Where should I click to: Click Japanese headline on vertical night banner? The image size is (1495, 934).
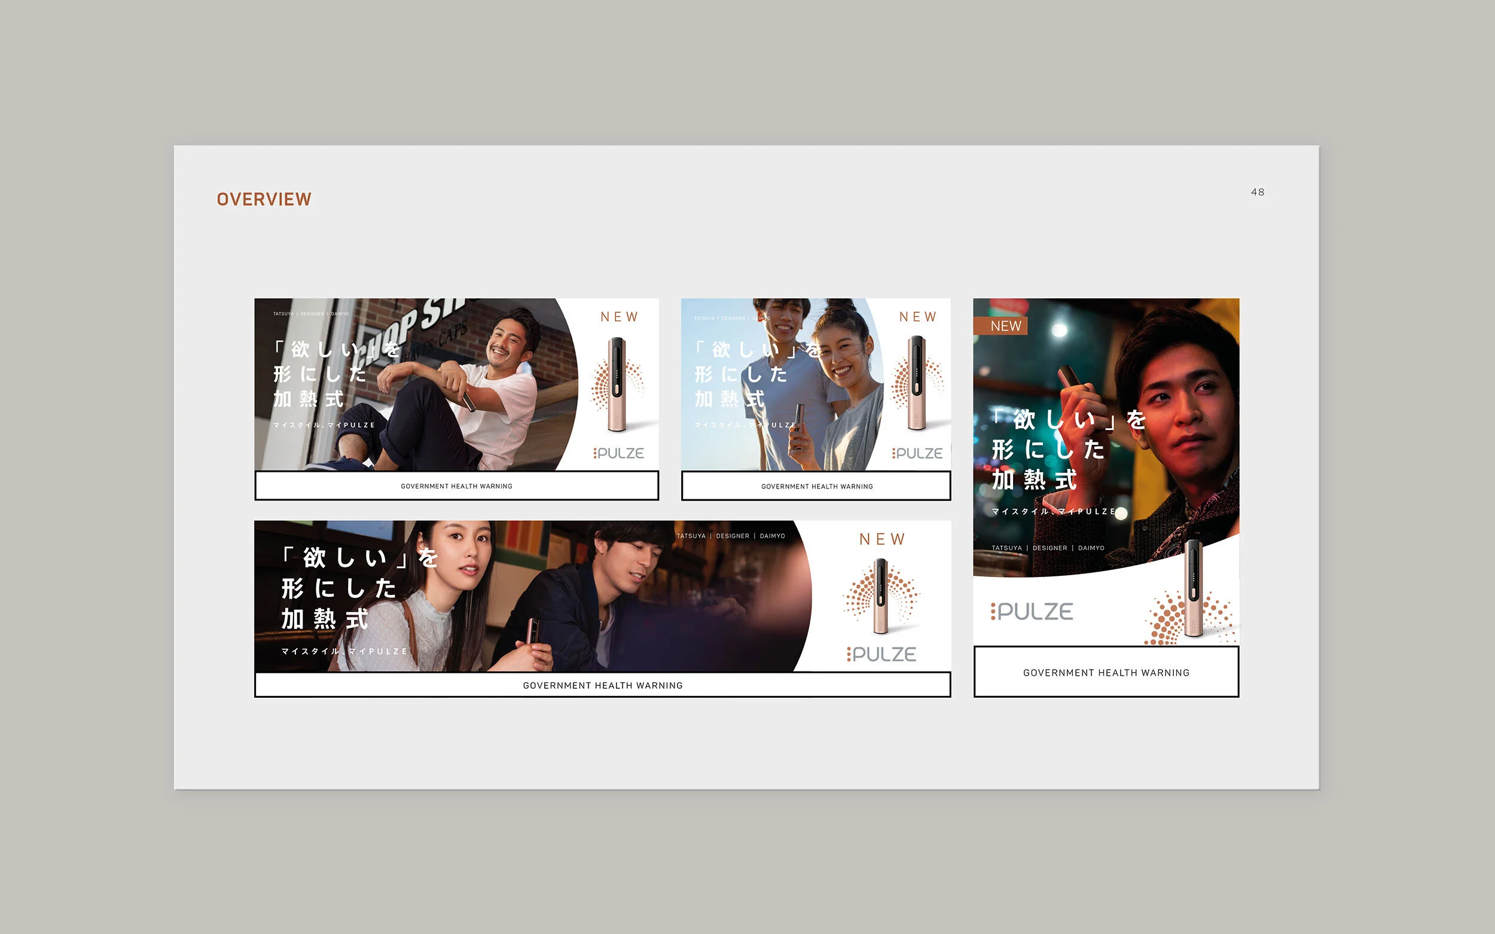[x=1069, y=449]
